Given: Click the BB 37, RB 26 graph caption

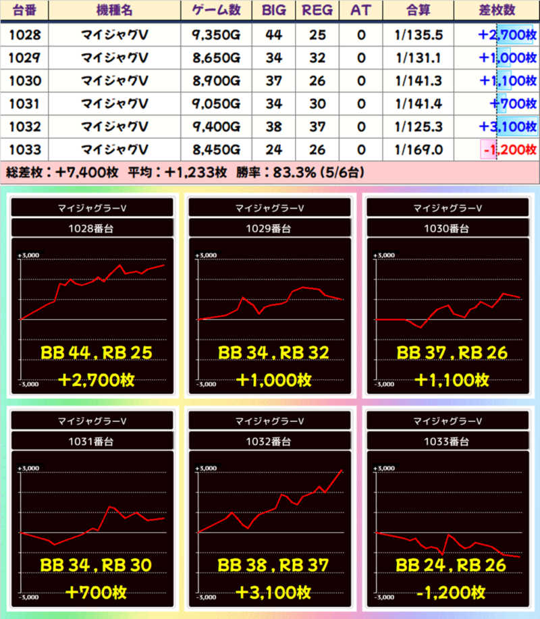Looking at the screenshot, I should [452, 352].
